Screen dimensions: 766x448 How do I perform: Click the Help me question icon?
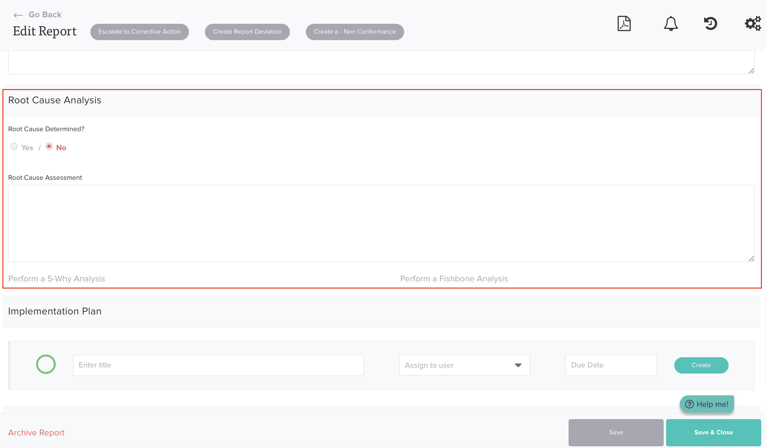coord(690,404)
